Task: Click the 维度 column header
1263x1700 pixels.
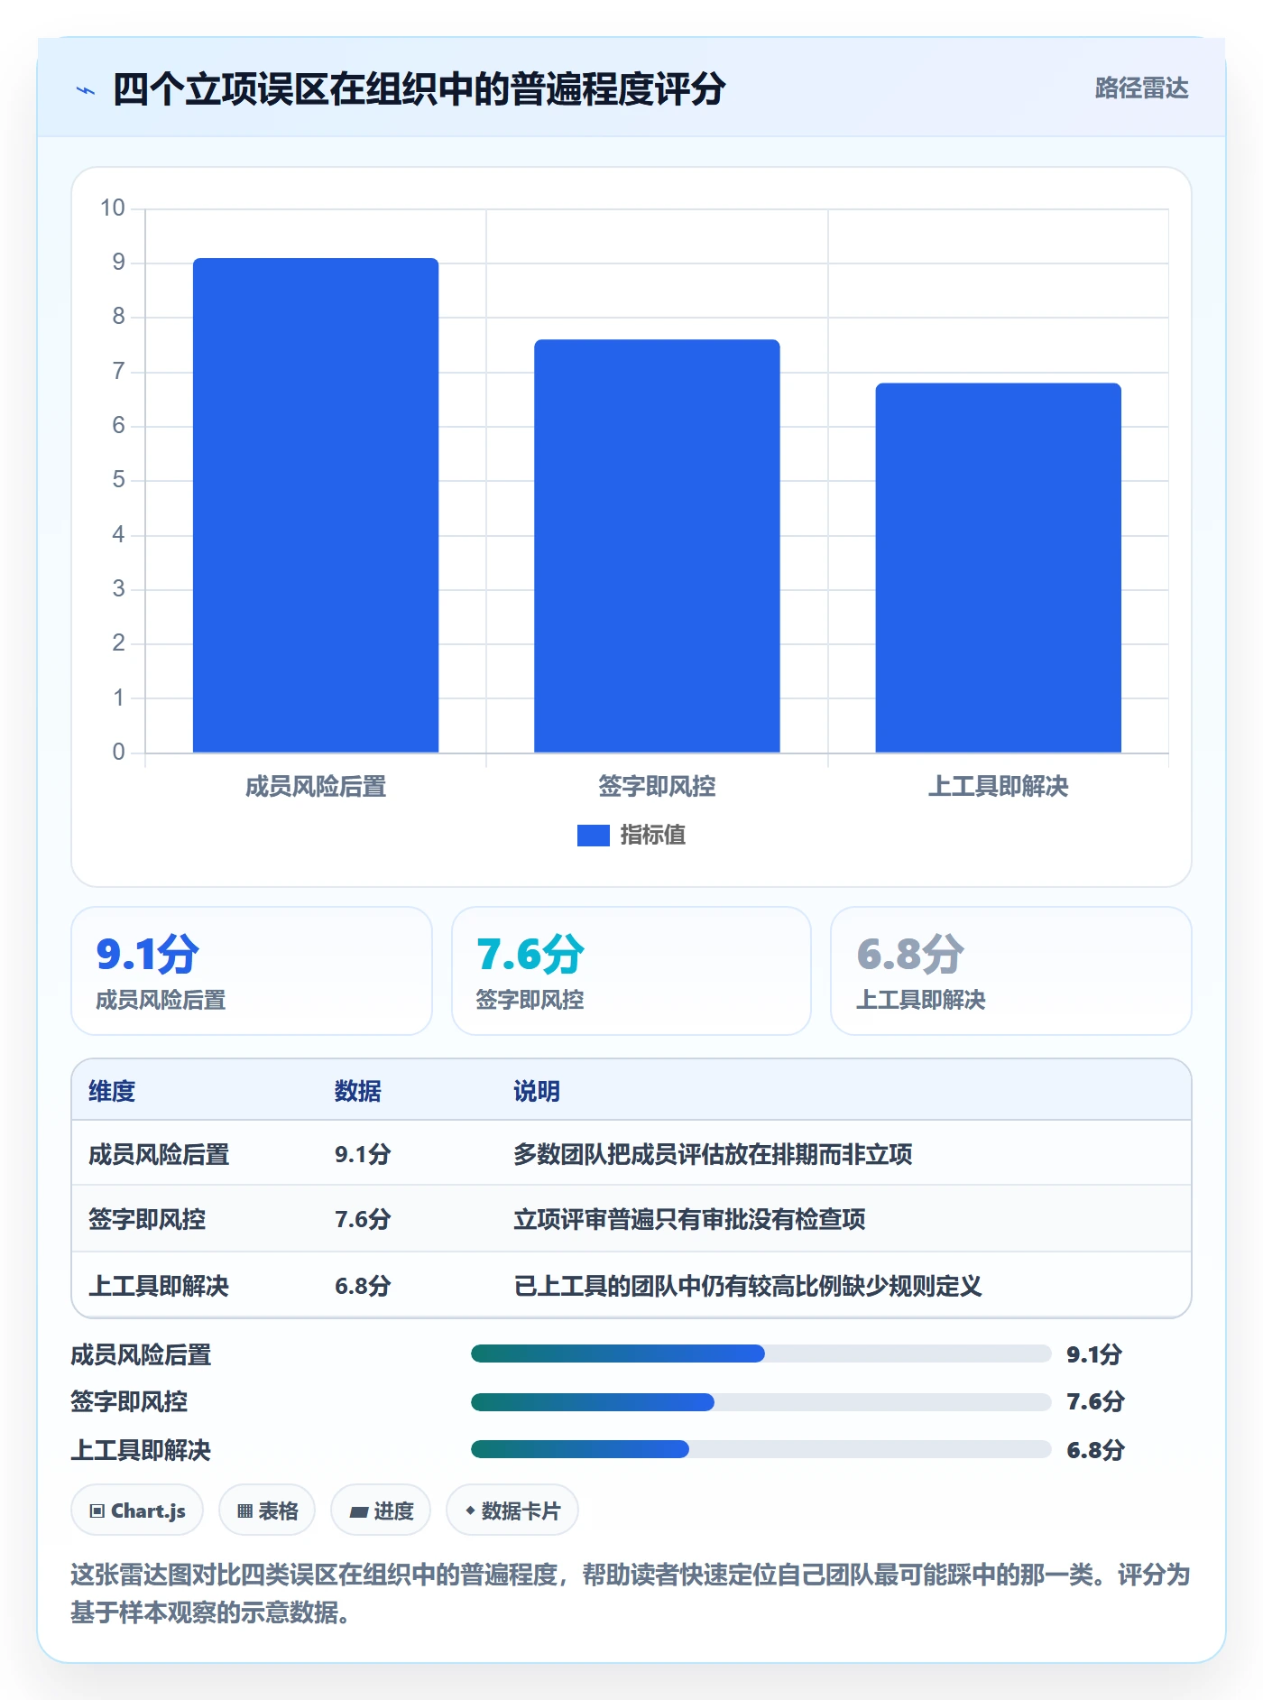Action: pos(112,1091)
